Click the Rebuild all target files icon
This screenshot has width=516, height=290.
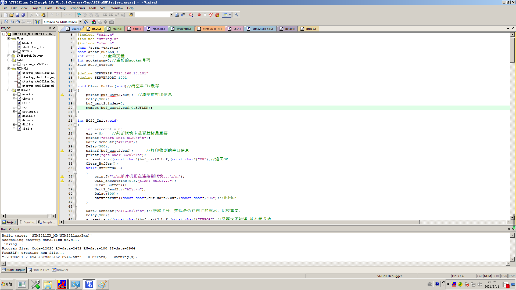[17, 22]
